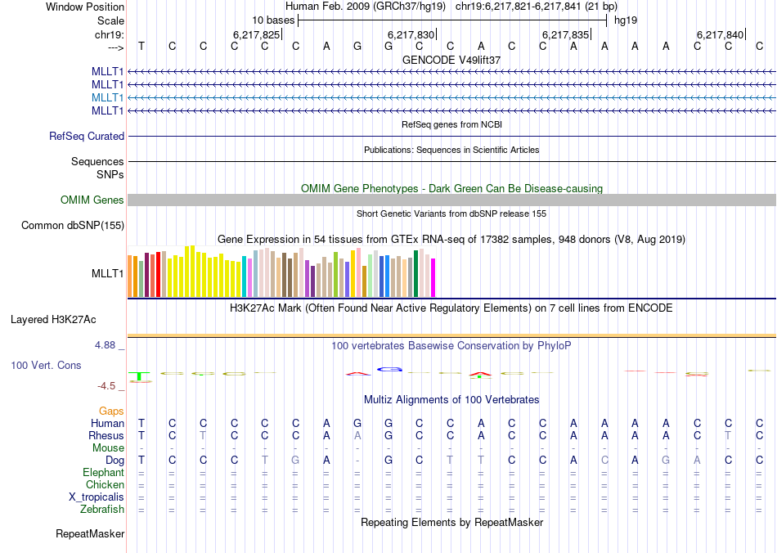The width and height of the screenshot is (777, 553).
Task: Click the Zebrafish species label
Action: (x=102, y=510)
